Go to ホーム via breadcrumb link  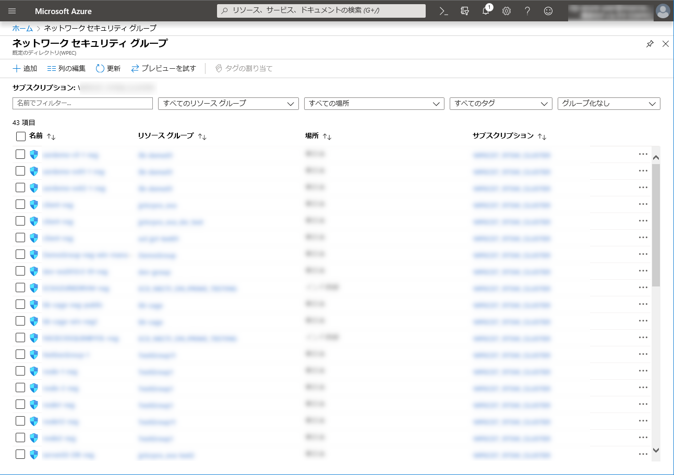[22, 28]
